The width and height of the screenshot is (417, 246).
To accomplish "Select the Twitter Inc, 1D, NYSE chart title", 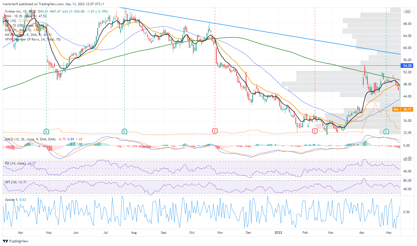I will coord(20,11).
